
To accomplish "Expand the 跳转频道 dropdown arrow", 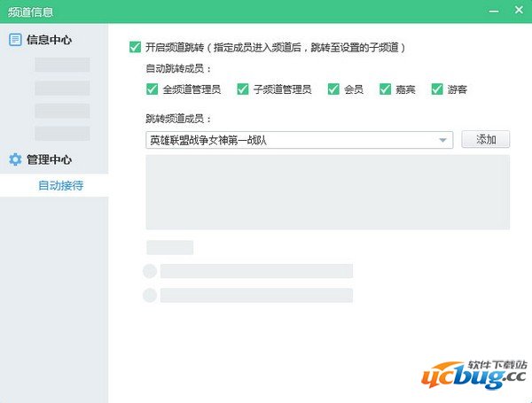I will click(442, 140).
